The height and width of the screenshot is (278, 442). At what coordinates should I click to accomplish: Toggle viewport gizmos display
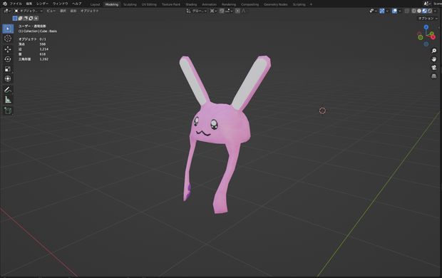382,11
